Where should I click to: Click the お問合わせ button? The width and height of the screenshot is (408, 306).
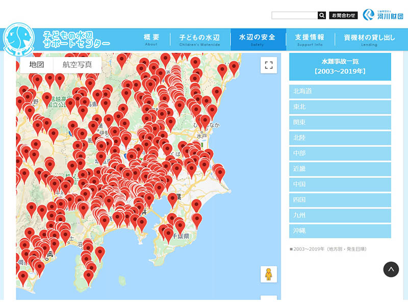click(x=343, y=15)
